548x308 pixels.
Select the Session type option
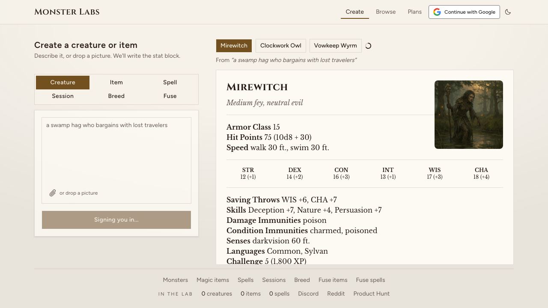pyautogui.click(x=63, y=96)
